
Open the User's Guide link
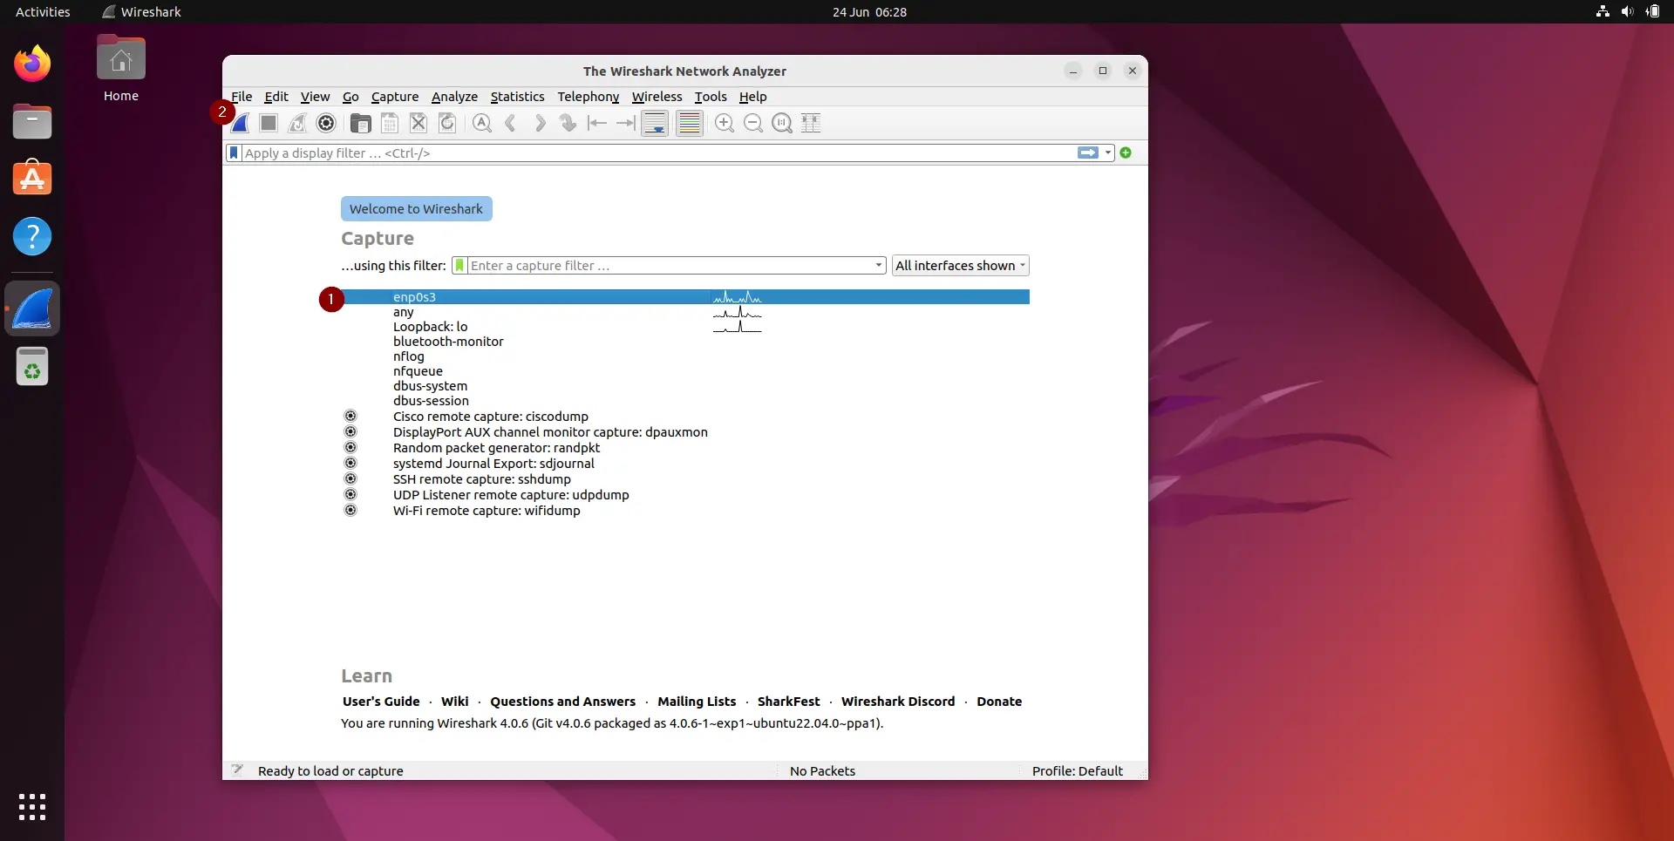380,701
